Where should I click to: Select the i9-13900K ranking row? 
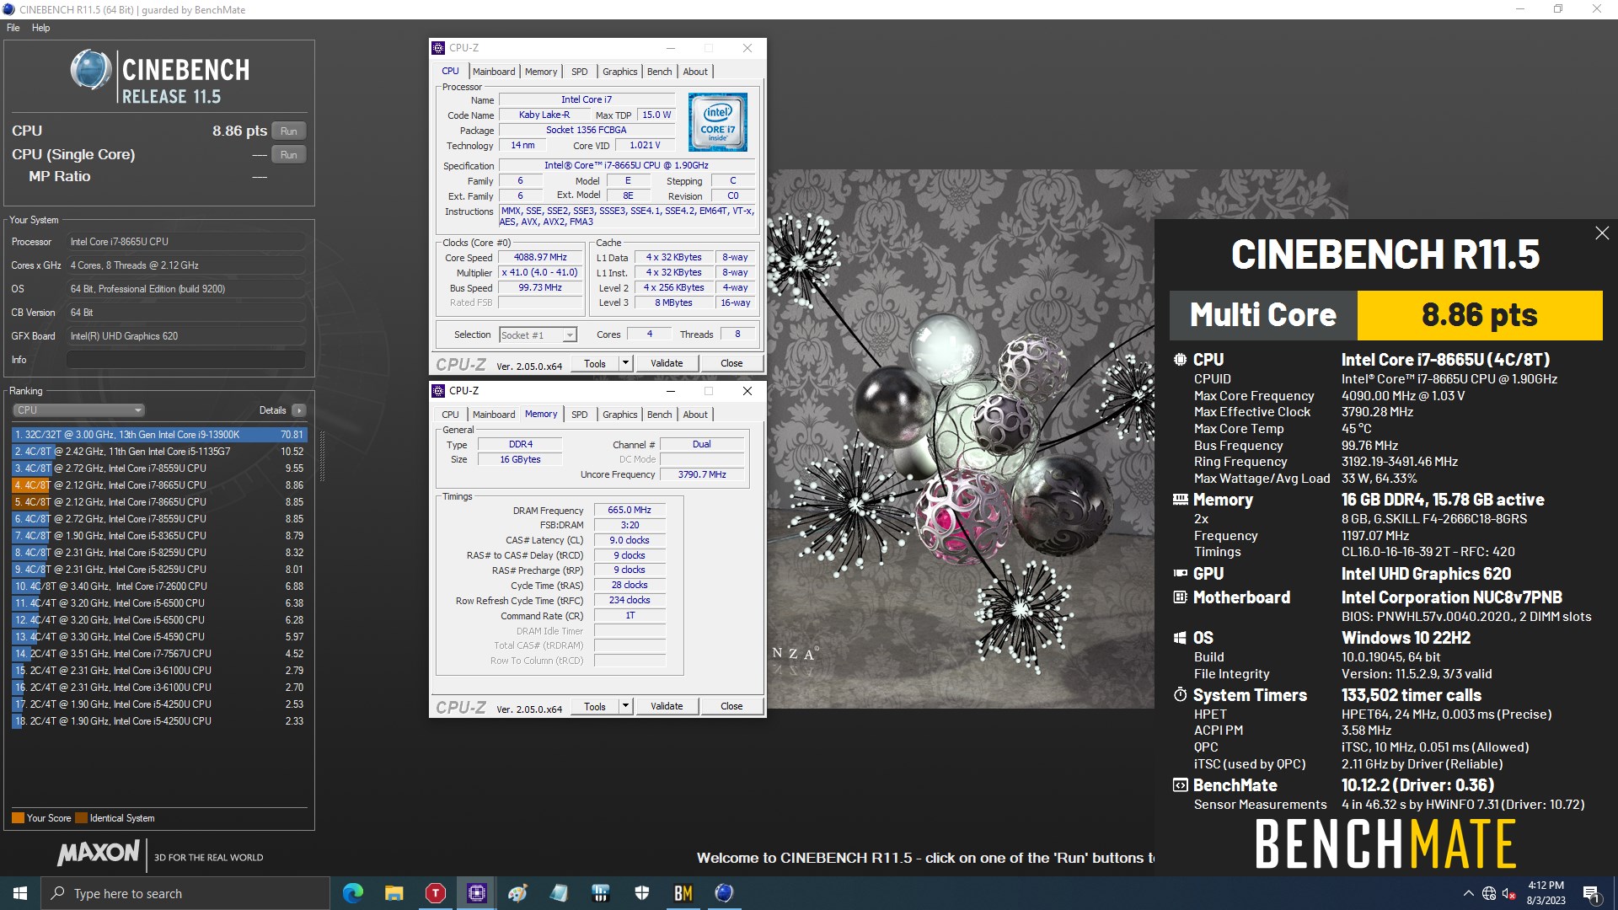(159, 435)
